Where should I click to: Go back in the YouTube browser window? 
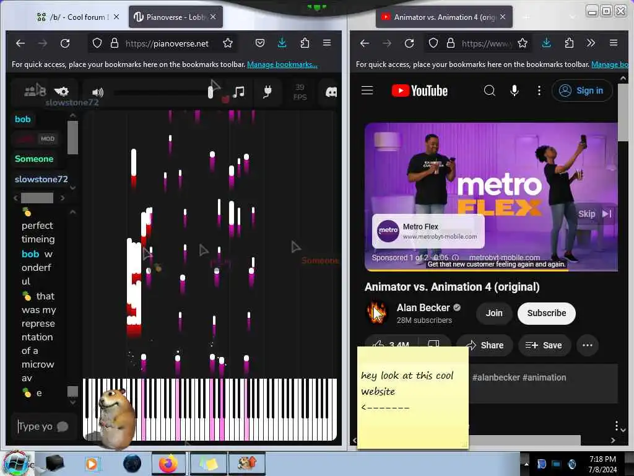pos(364,43)
